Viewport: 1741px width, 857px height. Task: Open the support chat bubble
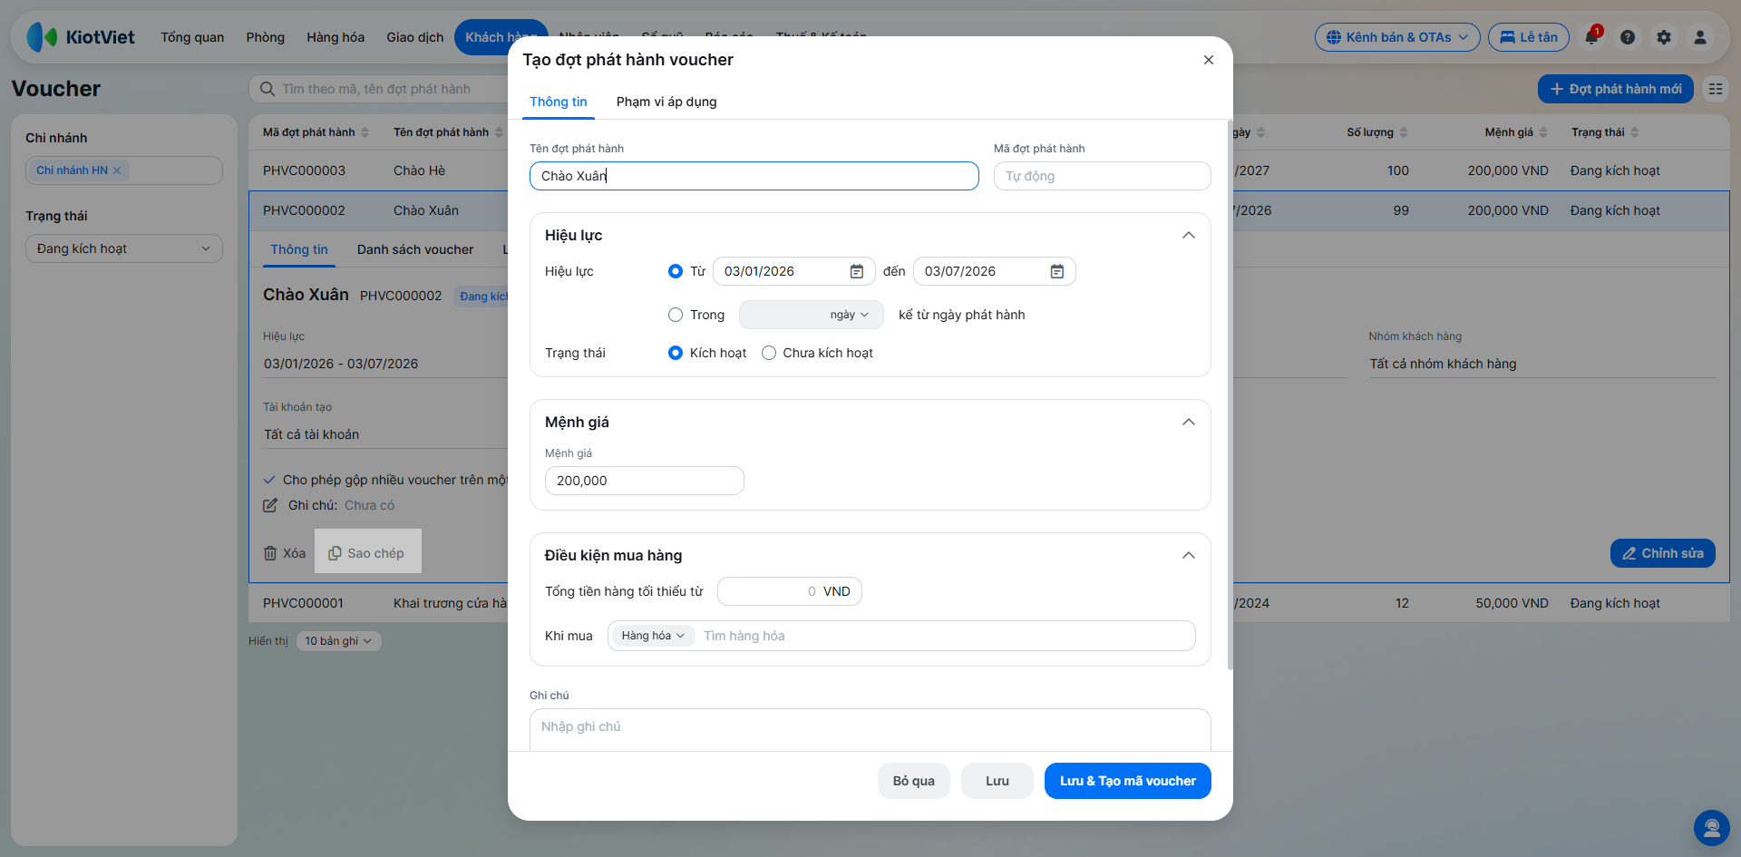1711,827
